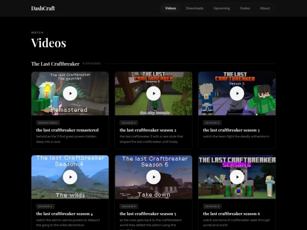
Task: Click the DashCraft logo
Action: tap(43, 8)
